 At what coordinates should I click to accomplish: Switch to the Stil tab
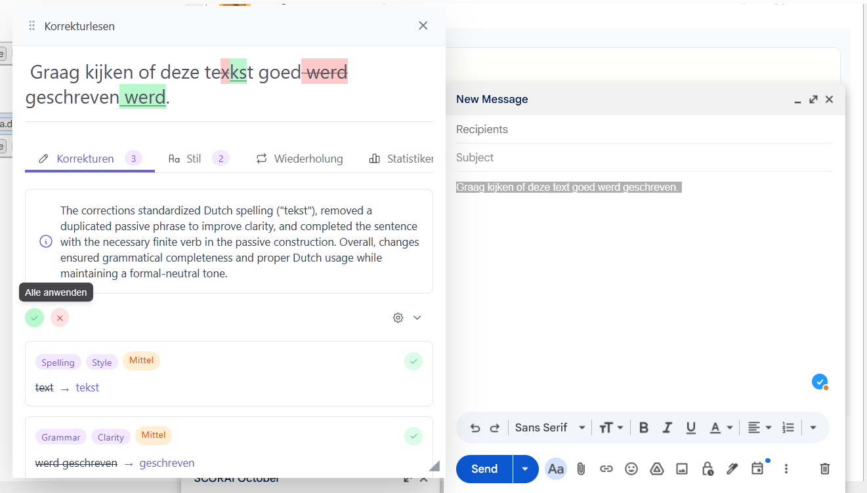[x=194, y=159]
